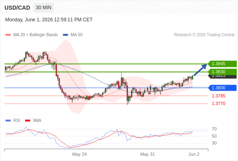Click the Jun 2 date axis label

pos(194,154)
